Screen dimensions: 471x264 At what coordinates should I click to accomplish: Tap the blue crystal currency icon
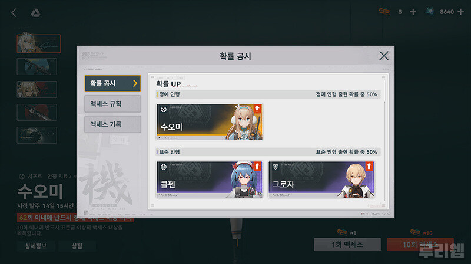pyautogui.click(x=430, y=11)
